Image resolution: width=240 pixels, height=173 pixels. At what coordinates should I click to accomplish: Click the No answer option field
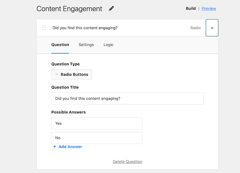tap(97, 138)
